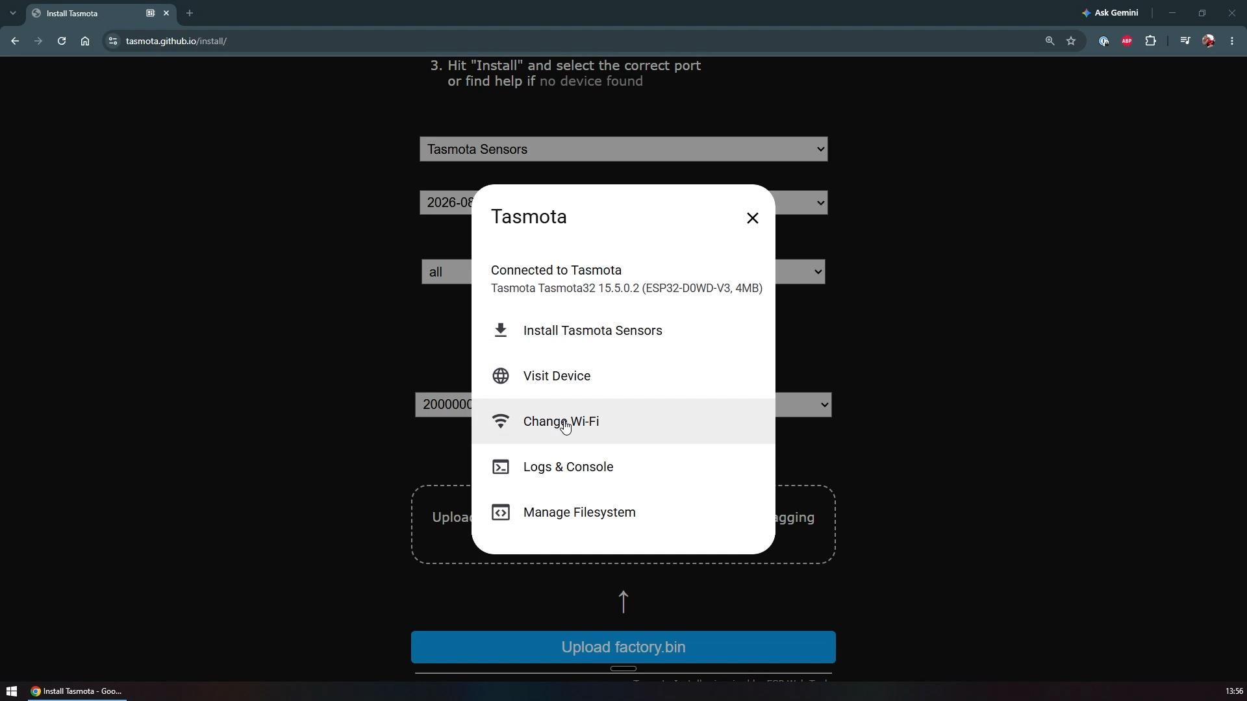Click the taskbar clock showing 13:56

[1234, 691]
